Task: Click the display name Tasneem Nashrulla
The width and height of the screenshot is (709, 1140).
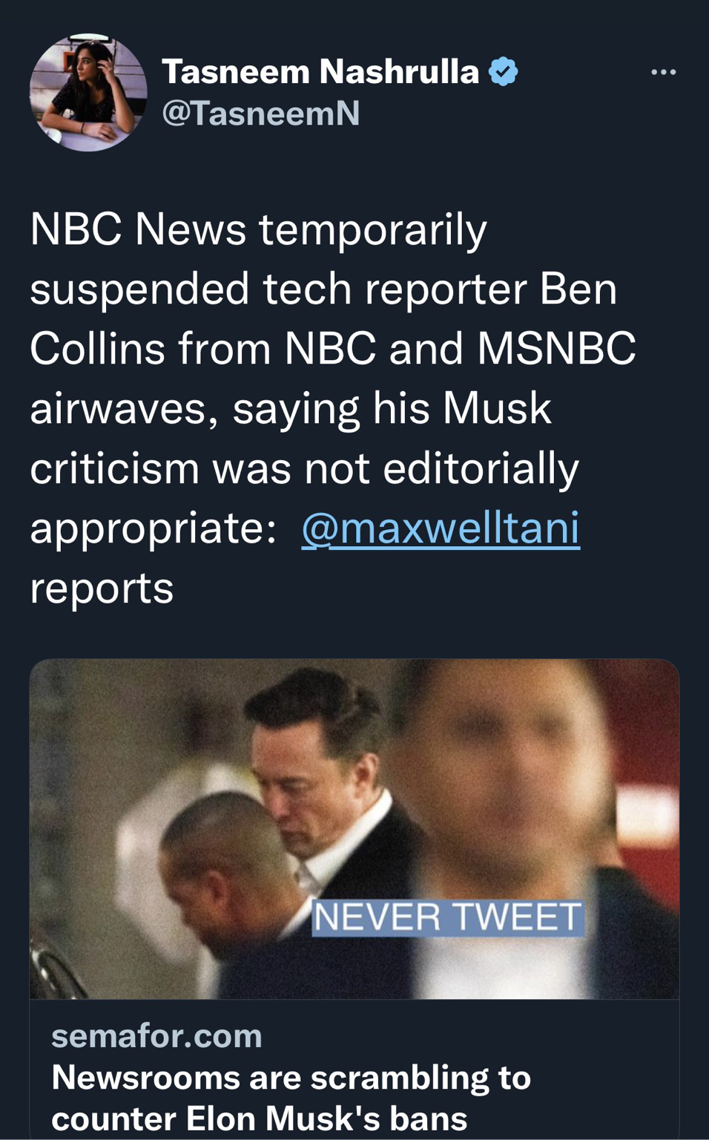Action: (x=320, y=72)
